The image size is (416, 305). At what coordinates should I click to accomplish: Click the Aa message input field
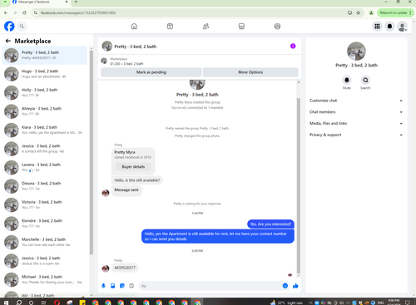click(214, 286)
